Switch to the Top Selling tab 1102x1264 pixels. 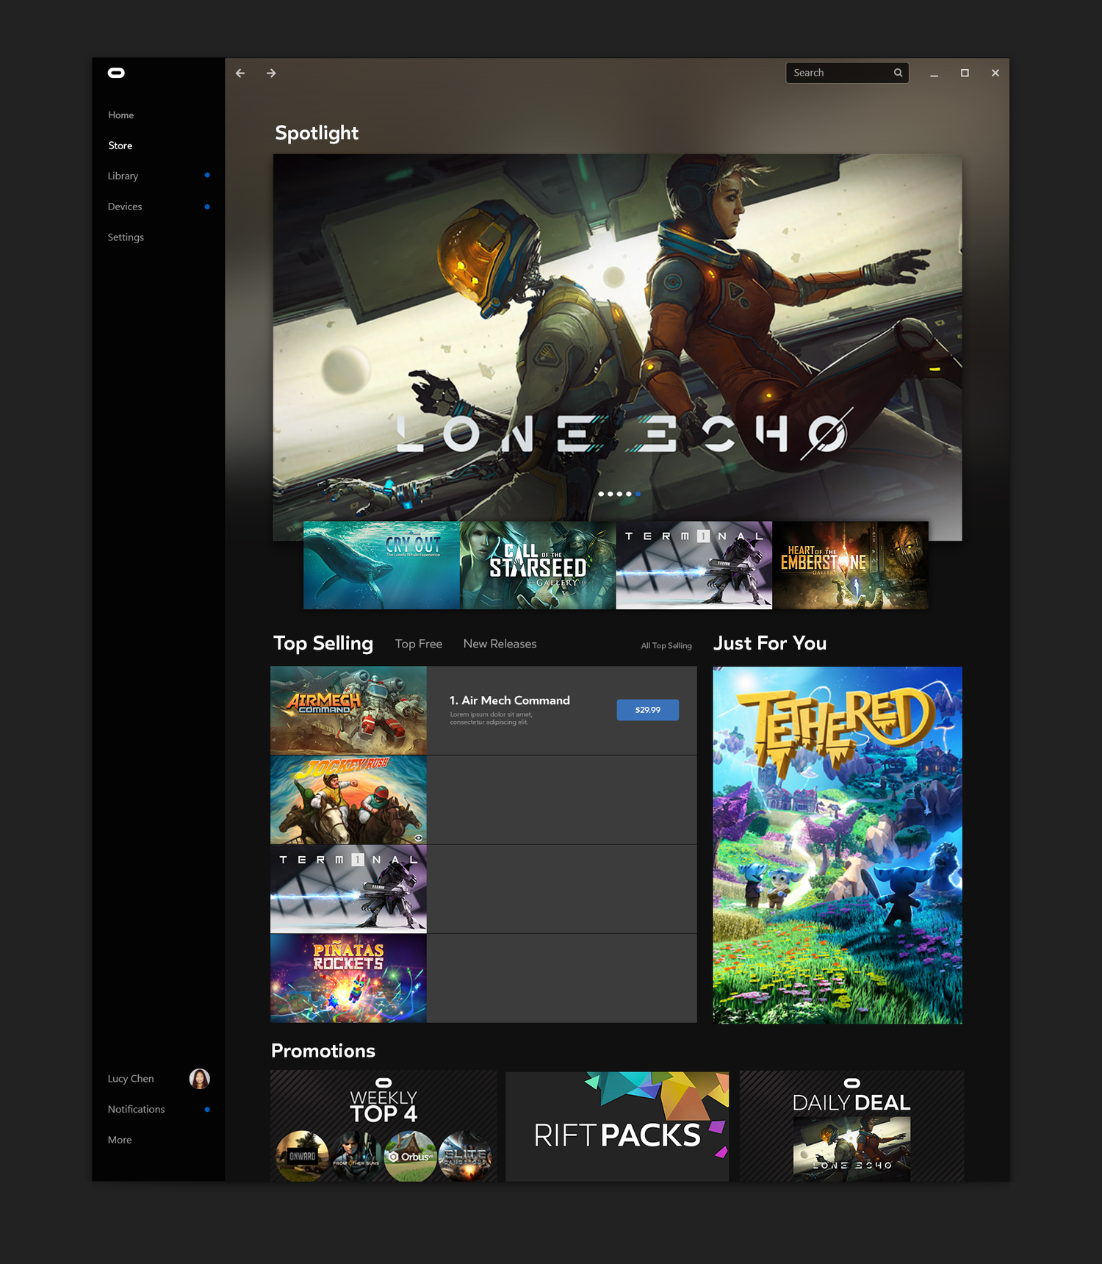pyautogui.click(x=323, y=644)
